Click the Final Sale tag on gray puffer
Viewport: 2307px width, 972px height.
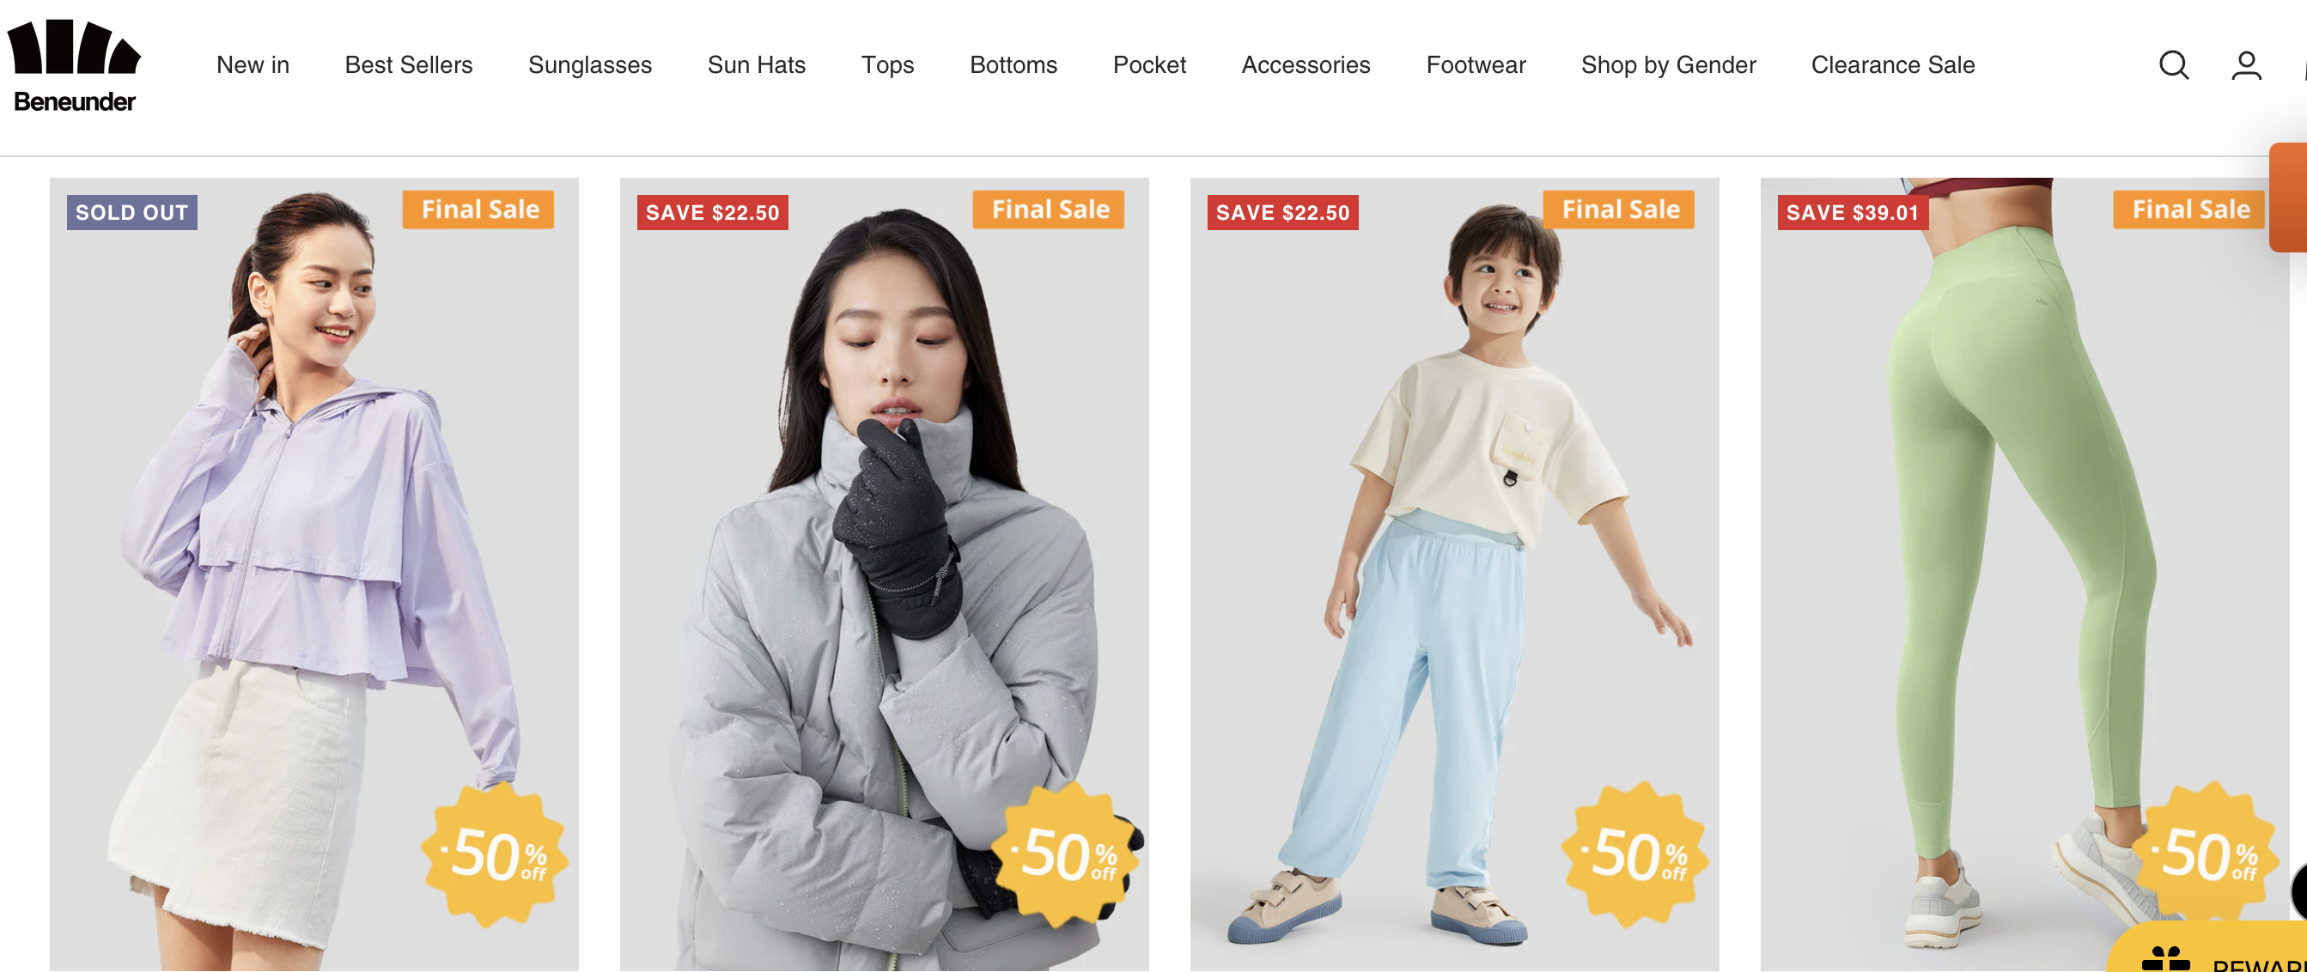pos(1049,210)
